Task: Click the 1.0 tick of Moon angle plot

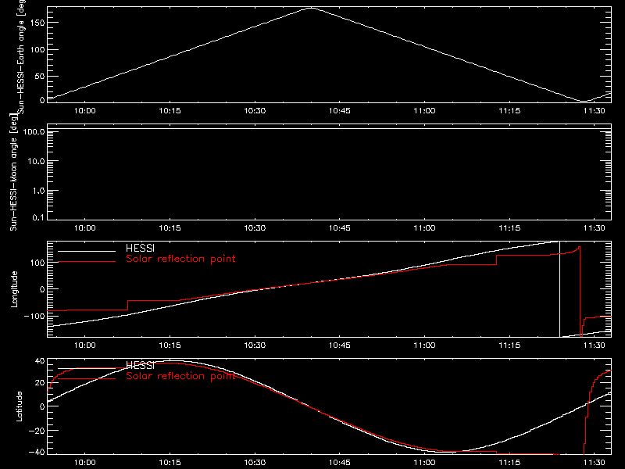Action: pyautogui.click(x=38, y=191)
